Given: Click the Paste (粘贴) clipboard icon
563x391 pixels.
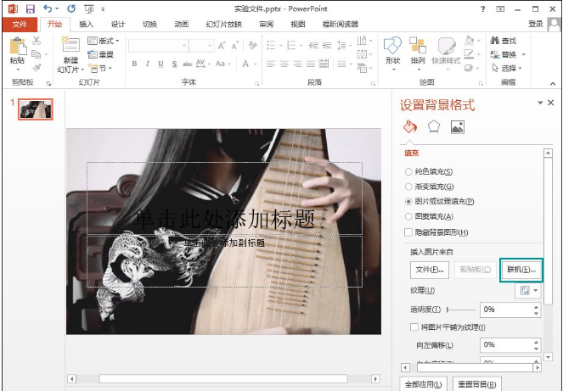Looking at the screenshot, I should tap(17, 49).
